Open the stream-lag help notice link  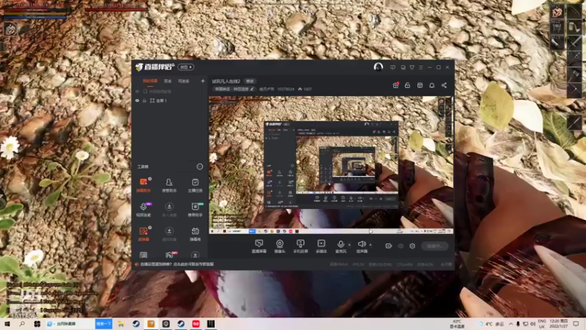[x=177, y=264]
